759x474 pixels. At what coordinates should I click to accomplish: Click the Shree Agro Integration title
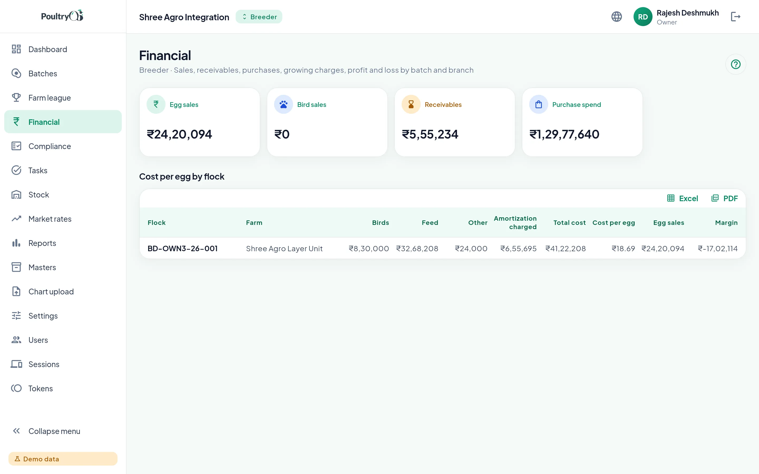pos(184,17)
